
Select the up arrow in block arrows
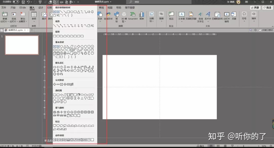click(61, 67)
